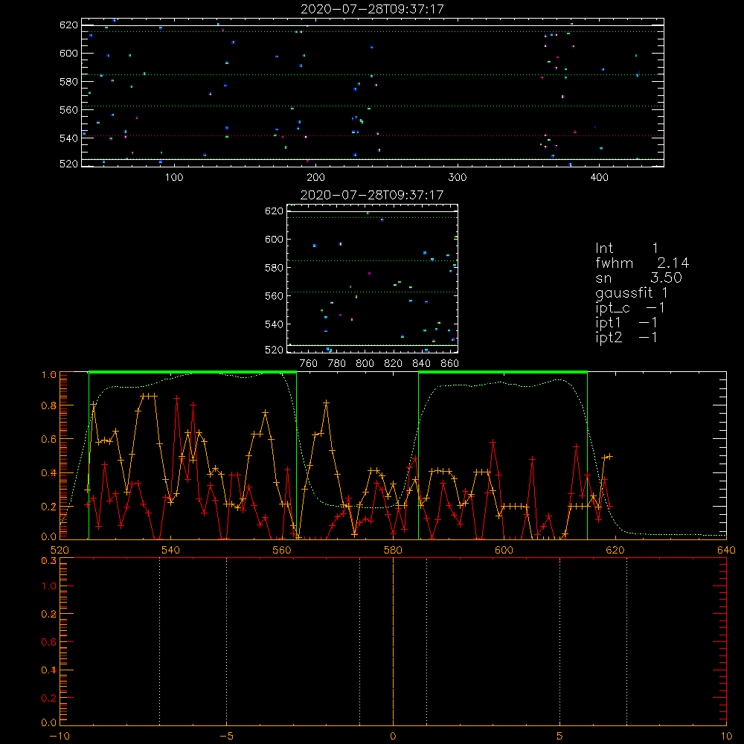Click the "fwhm 2.14" readout

pos(642,263)
